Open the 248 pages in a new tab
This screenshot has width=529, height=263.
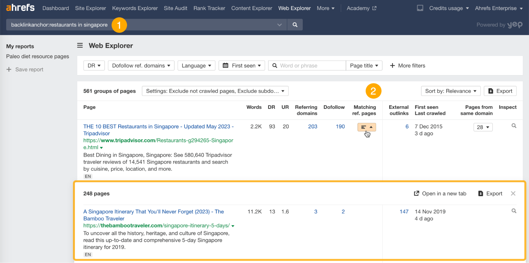(440, 194)
